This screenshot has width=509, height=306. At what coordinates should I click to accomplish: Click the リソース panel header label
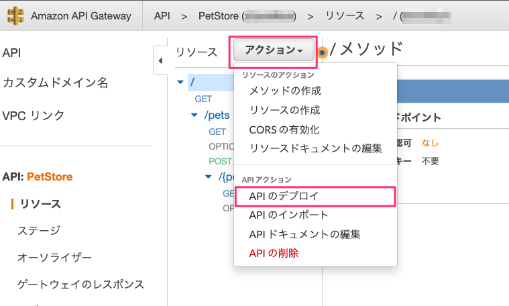pyautogui.click(x=196, y=52)
